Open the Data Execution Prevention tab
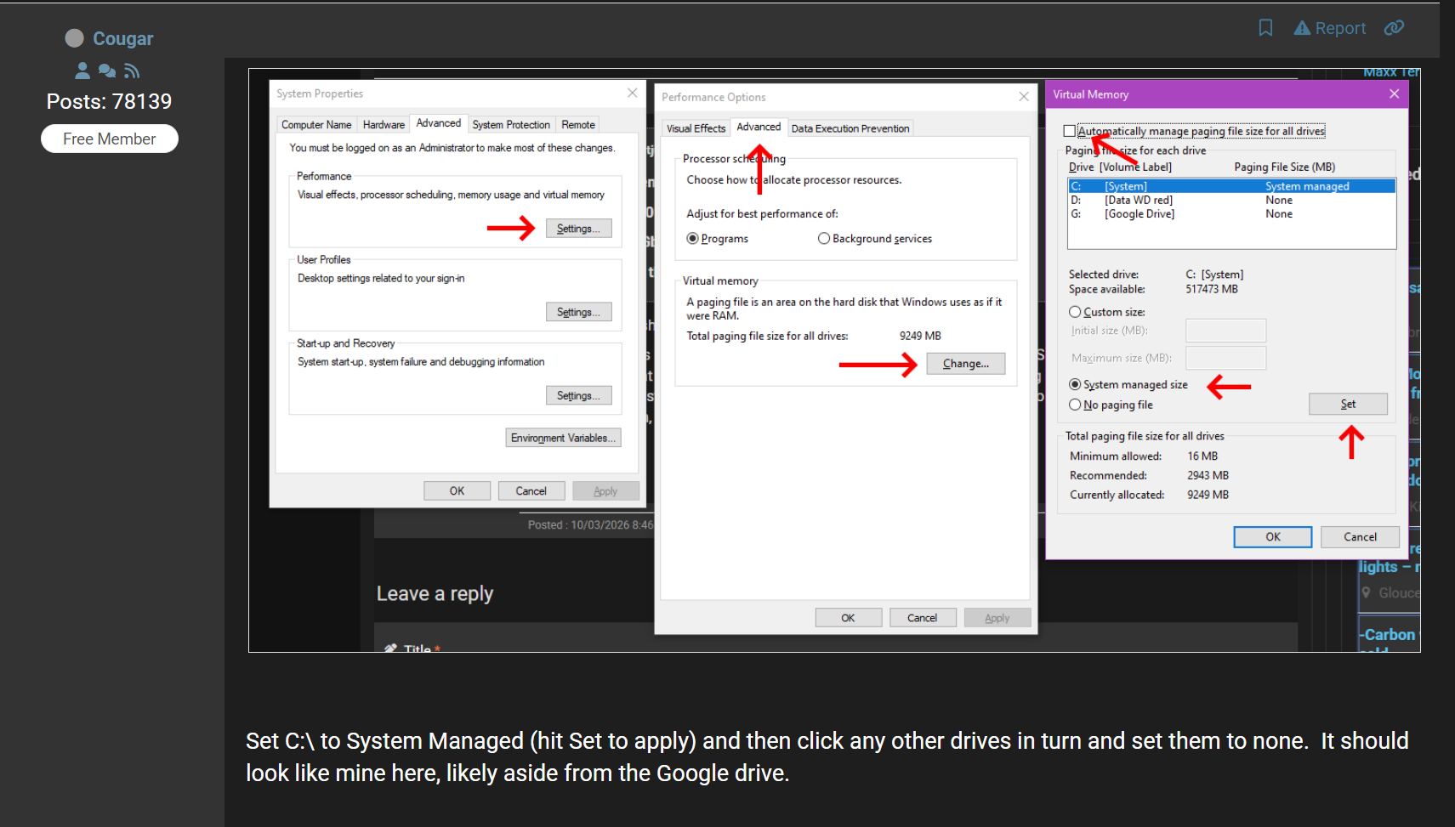This screenshot has height=827, width=1455. click(x=850, y=128)
